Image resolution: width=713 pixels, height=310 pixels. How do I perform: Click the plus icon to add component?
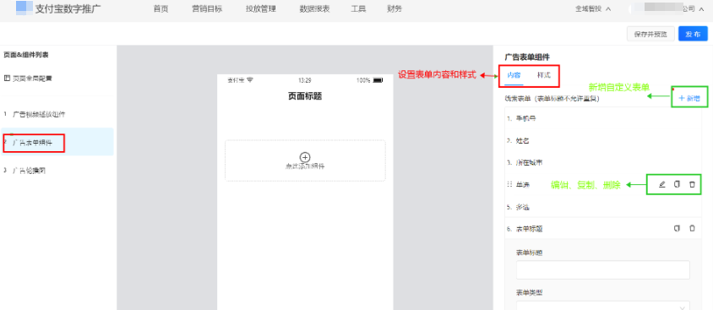pos(306,157)
